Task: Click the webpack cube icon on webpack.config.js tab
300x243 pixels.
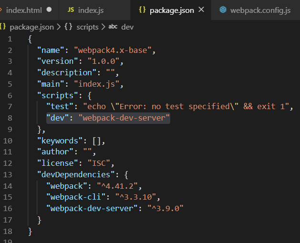Action: [x=223, y=10]
